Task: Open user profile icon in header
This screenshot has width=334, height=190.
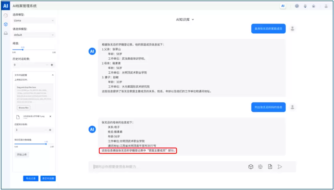Action: point(326,6)
